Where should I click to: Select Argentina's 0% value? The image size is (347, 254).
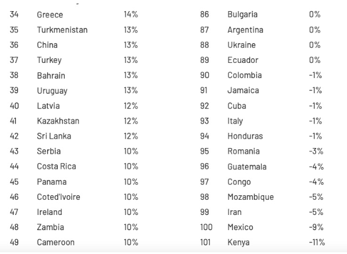pyautogui.click(x=315, y=30)
